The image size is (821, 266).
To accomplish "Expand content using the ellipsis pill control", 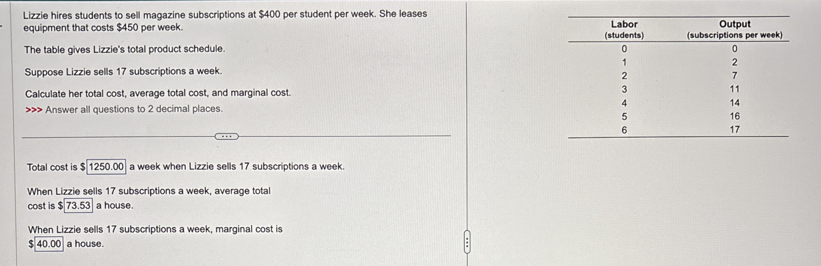I will coord(227,136).
